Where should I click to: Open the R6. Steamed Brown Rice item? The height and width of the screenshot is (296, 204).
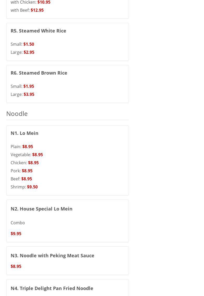(x=39, y=73)
